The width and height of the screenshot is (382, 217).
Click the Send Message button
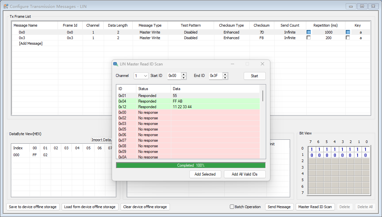point(279,207)
